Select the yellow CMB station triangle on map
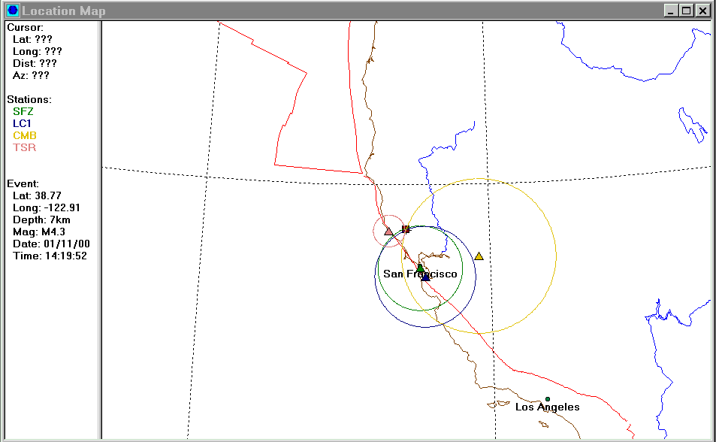This screenshot has width=716, height=442. point(479,256)
